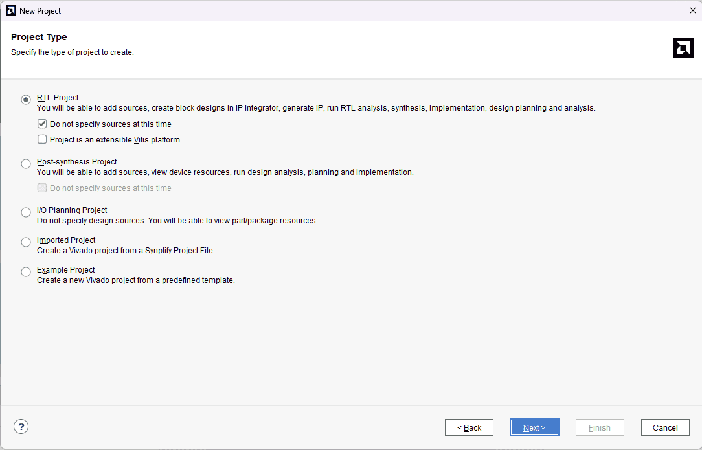Click the greyed-out Post-synthesis sources checkbox
702x450 pixels.
pyautogui.click(x=42, y=188)
